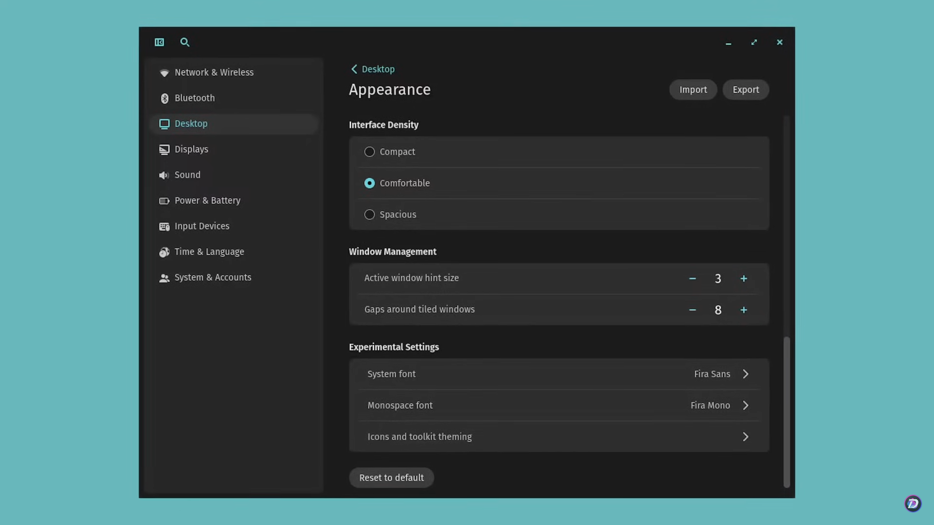Select the Compact density radio button
This screenshot has width=934, height=525.
tap(370, 152)
